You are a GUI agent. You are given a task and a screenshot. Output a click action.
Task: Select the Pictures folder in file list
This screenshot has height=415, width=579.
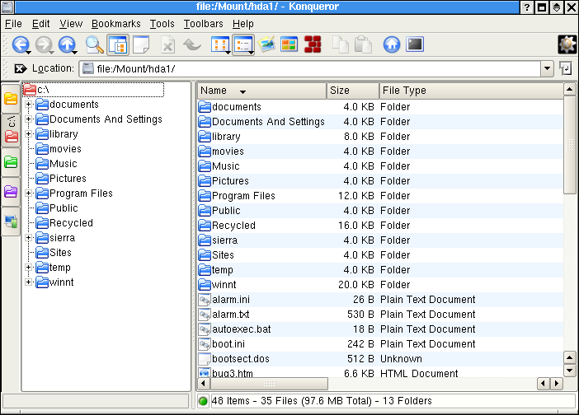coord(223,181)
